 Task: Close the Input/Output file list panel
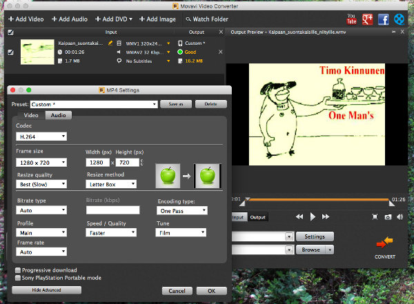tap(221, 32)
